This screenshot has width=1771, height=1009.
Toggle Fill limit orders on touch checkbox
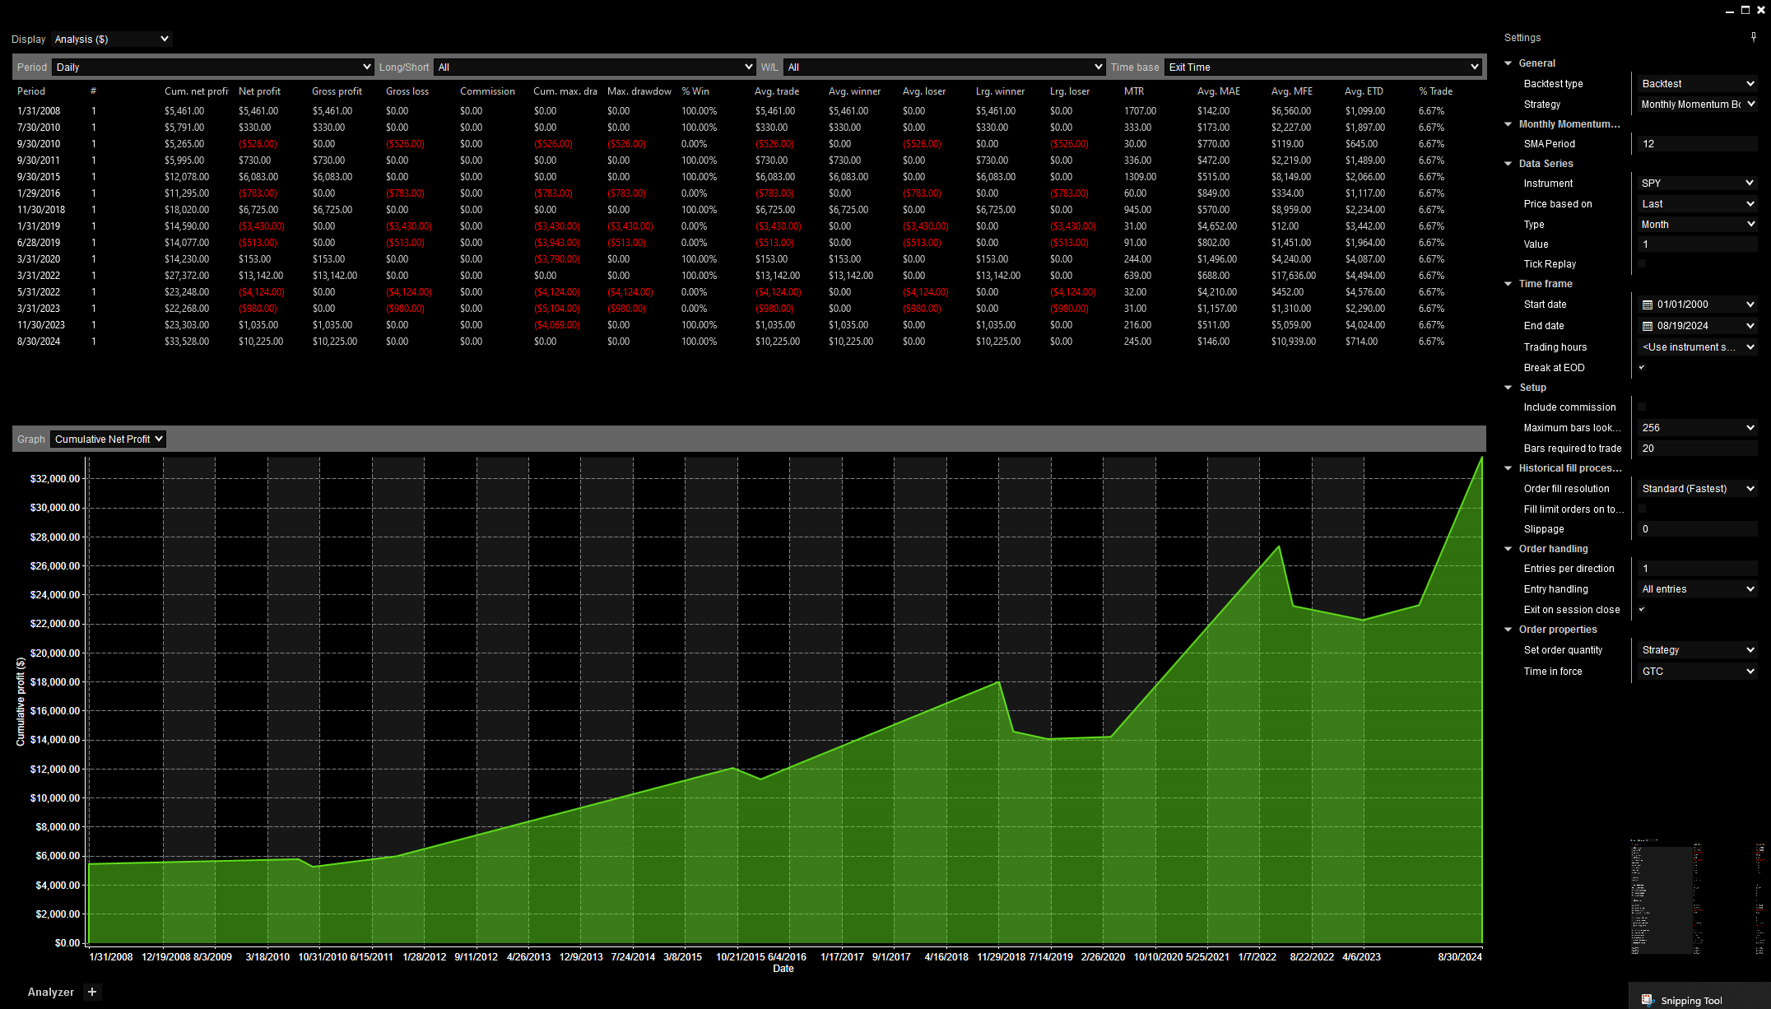[1642, 509]
